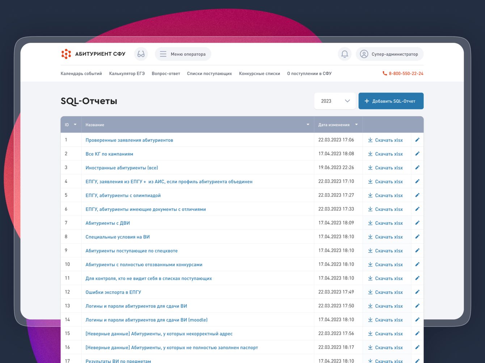
Task: Open report Абитуриенты поступающие по спецквоте
Action: (x=131, y=251)
